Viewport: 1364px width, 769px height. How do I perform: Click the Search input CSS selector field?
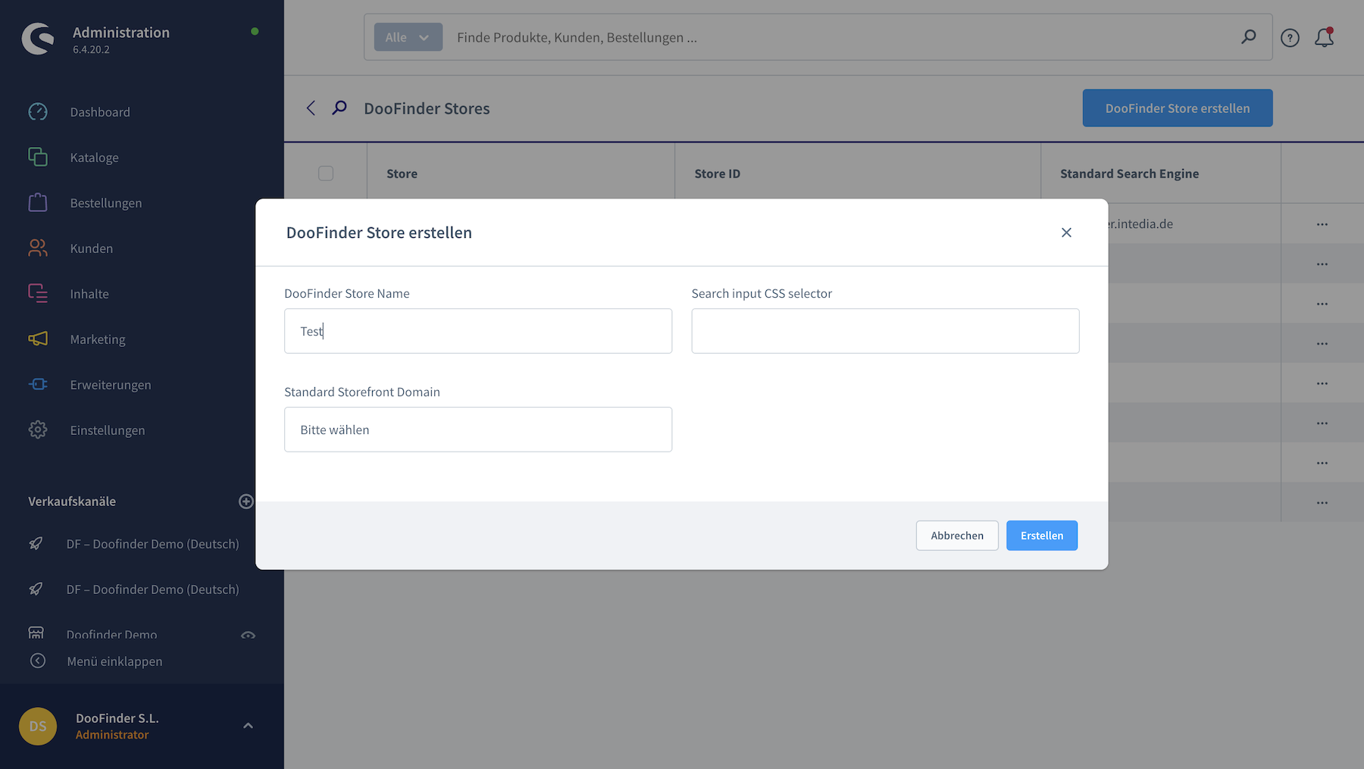885,331
